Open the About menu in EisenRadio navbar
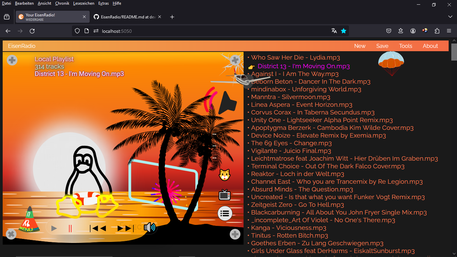Image resolution: width=457 pixels, height=257 pixels. coord(430,46)
